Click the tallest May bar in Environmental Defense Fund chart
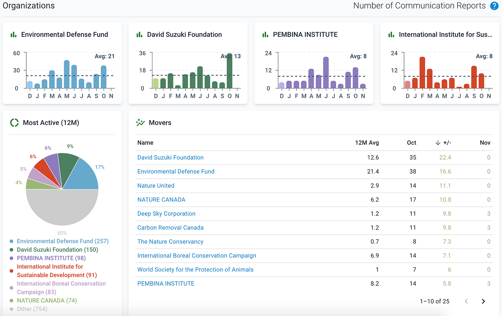This screenshot has width=502, height=316. point(67,74)
